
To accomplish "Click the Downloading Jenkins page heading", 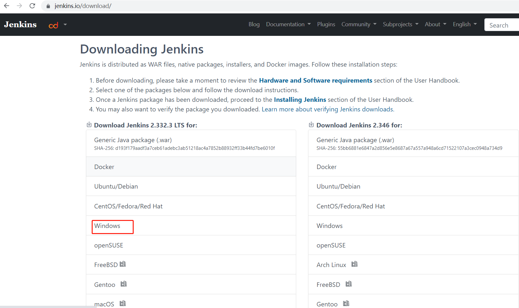I will [142, 49].
